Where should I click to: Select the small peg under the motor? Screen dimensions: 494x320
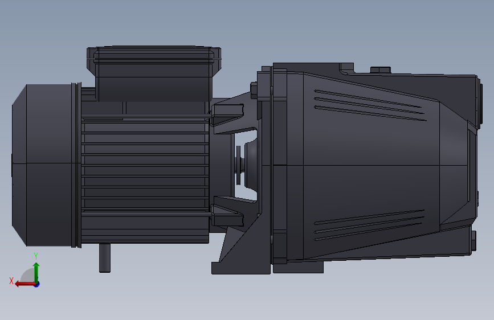click(x=105, y=258)
